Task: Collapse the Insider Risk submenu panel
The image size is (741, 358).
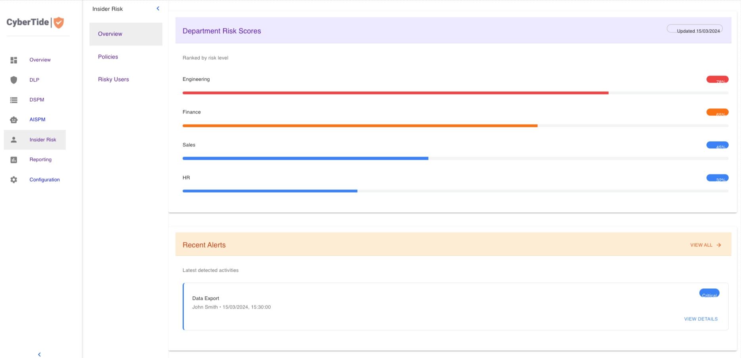Action: tap(158, 8)
